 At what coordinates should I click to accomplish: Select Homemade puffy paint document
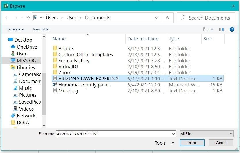pyautogui.click(x=138, y=85)
